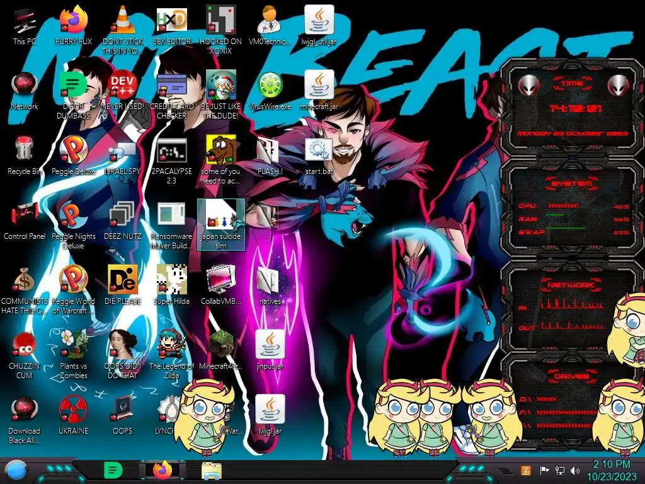
Task: Open the taskbar clock showing 2:10 PM
Action: pyautogui.click(x=611, y=471)
